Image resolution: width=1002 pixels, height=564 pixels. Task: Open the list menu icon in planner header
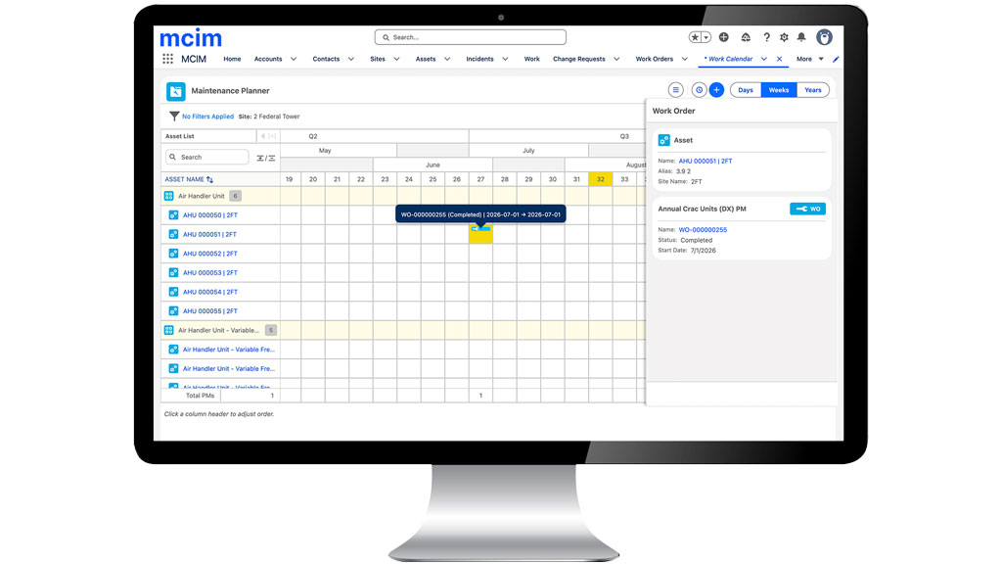pyautogui.click(x=675, y=90)
